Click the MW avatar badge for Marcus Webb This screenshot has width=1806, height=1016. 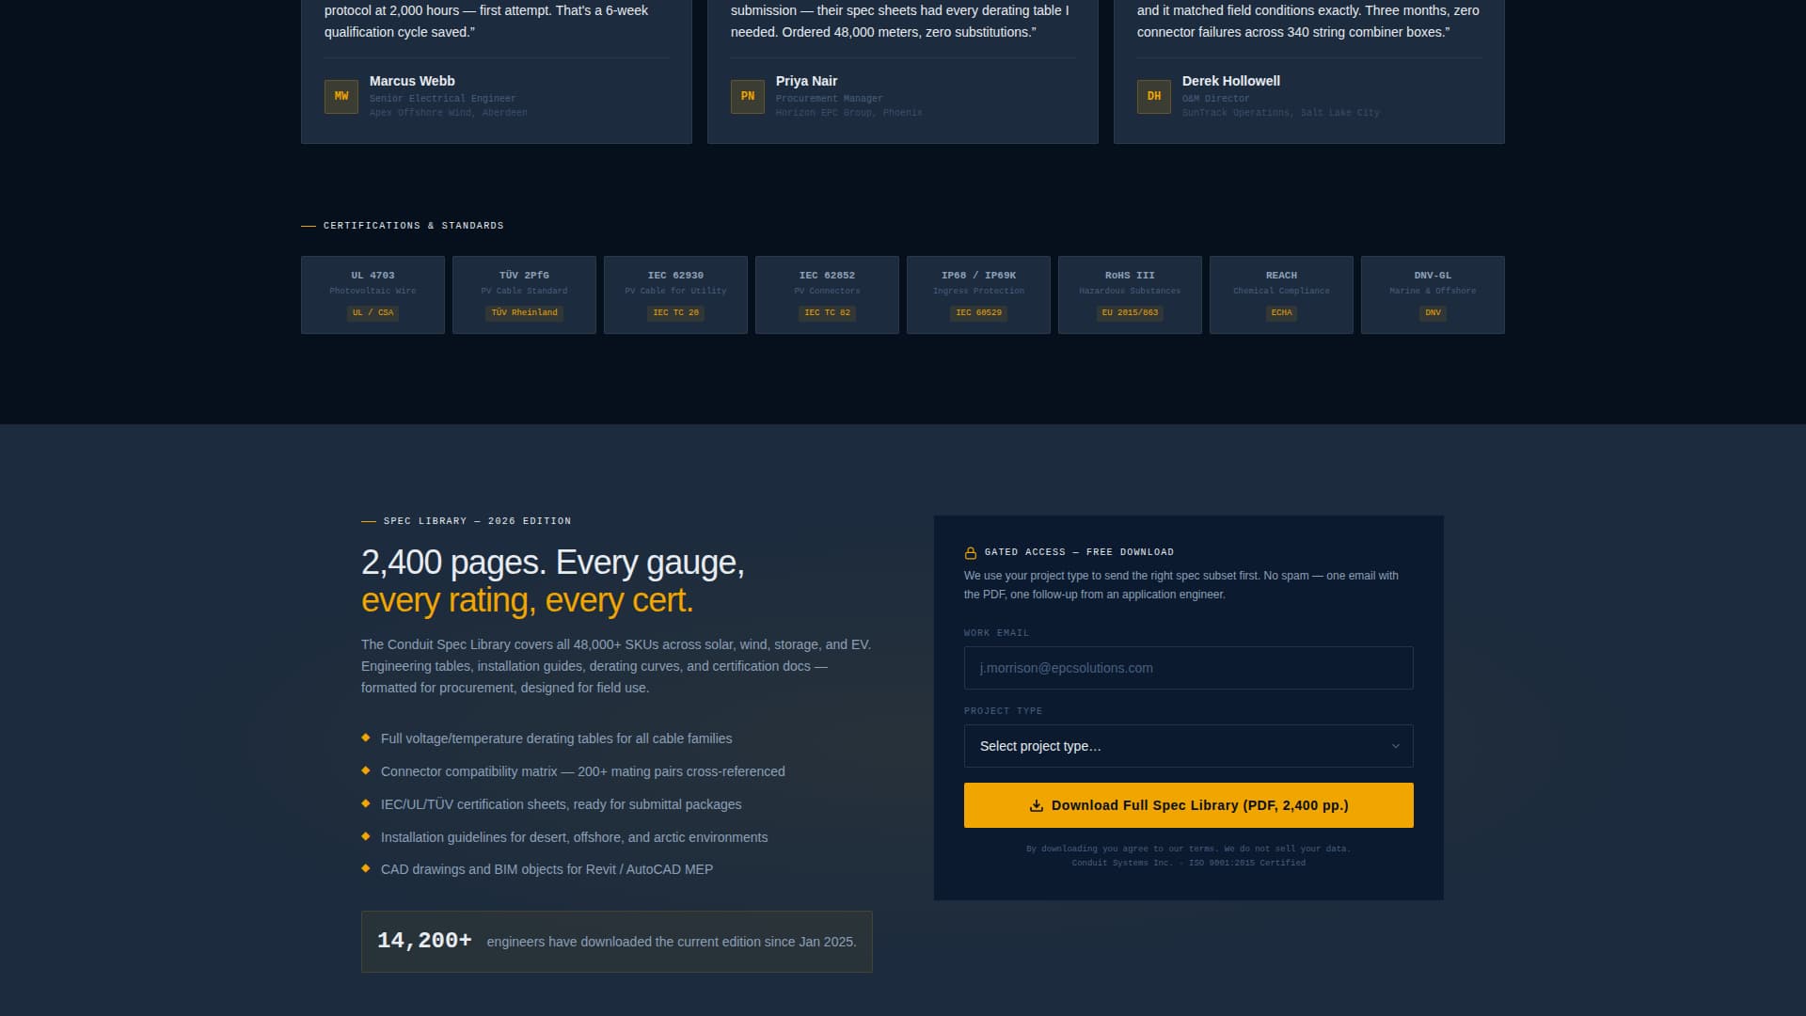[341, 96]
